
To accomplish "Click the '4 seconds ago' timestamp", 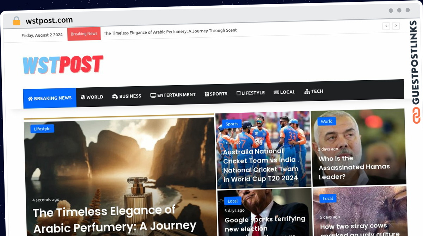I will point(46,200).
